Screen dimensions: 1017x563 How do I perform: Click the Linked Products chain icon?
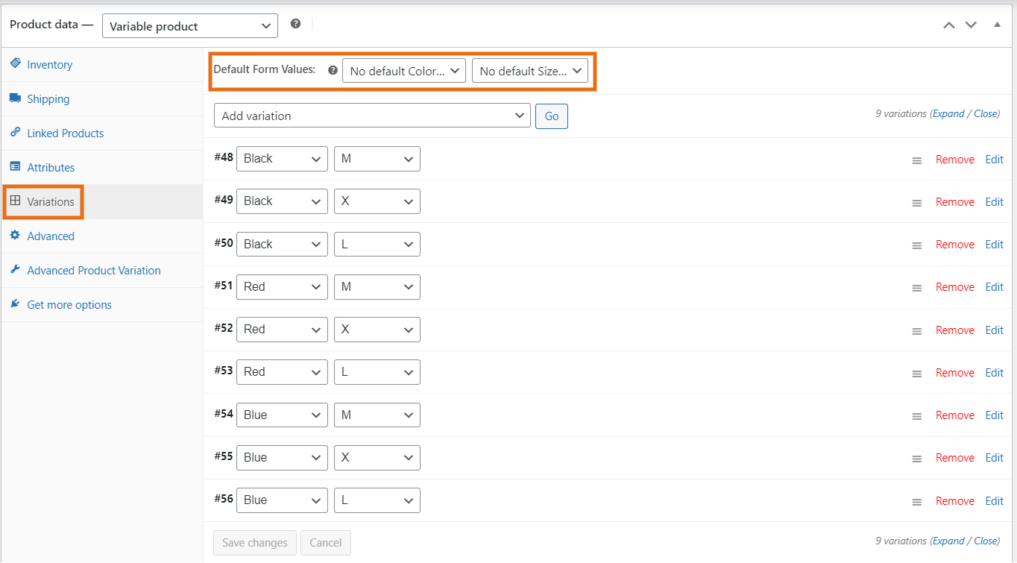16,132
